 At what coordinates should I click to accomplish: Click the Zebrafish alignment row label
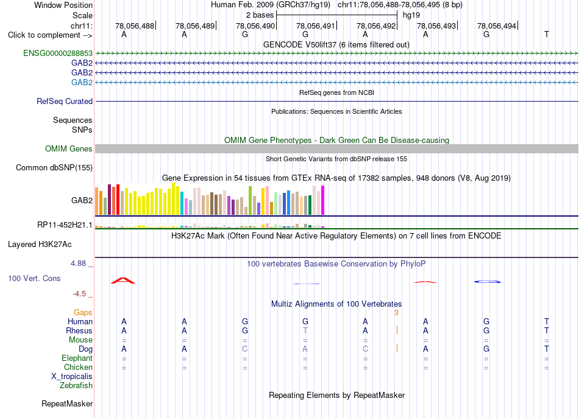76,385
